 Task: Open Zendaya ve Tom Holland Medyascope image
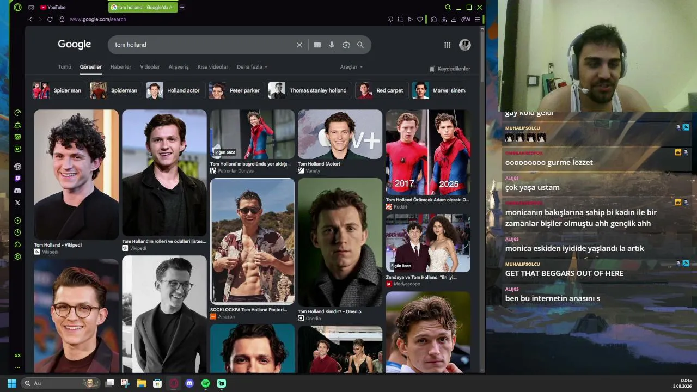point(428,243)
